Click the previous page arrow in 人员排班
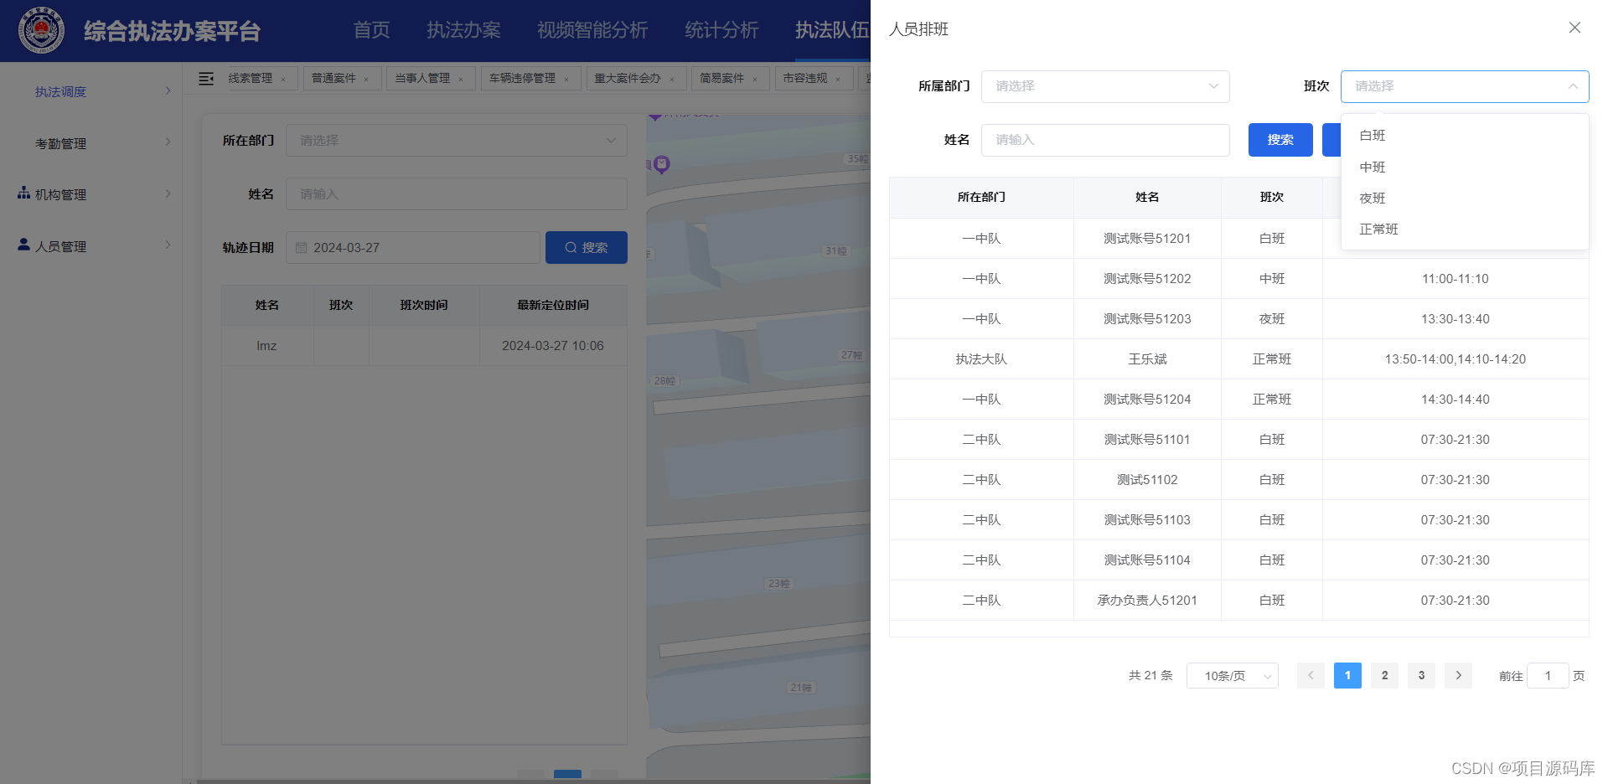The height and width of the screenshot is (784, 1608). click(1311, 675)
